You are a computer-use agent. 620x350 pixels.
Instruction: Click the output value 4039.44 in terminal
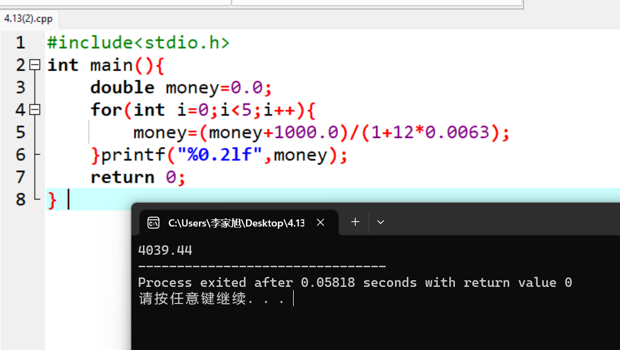(165, 250)
